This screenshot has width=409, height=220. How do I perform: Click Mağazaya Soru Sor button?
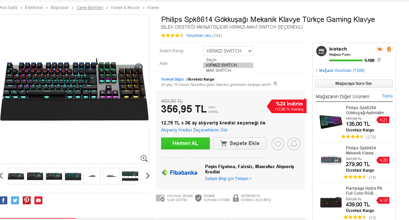[x=354, y=84]
